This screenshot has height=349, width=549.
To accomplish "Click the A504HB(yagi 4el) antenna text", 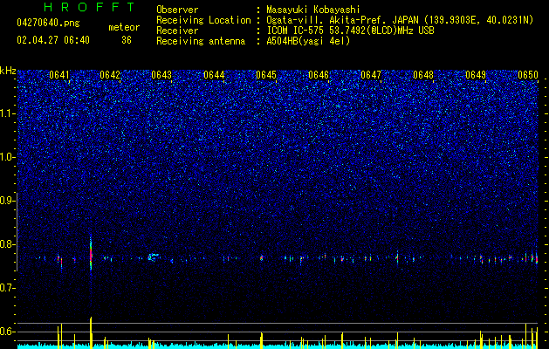I will point(308,41).
